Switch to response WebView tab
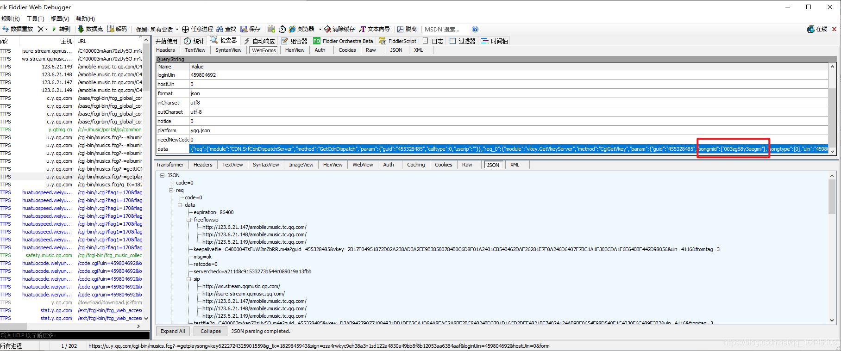The height and width of the screenshot is (351, 841). (x=363, y=165)
